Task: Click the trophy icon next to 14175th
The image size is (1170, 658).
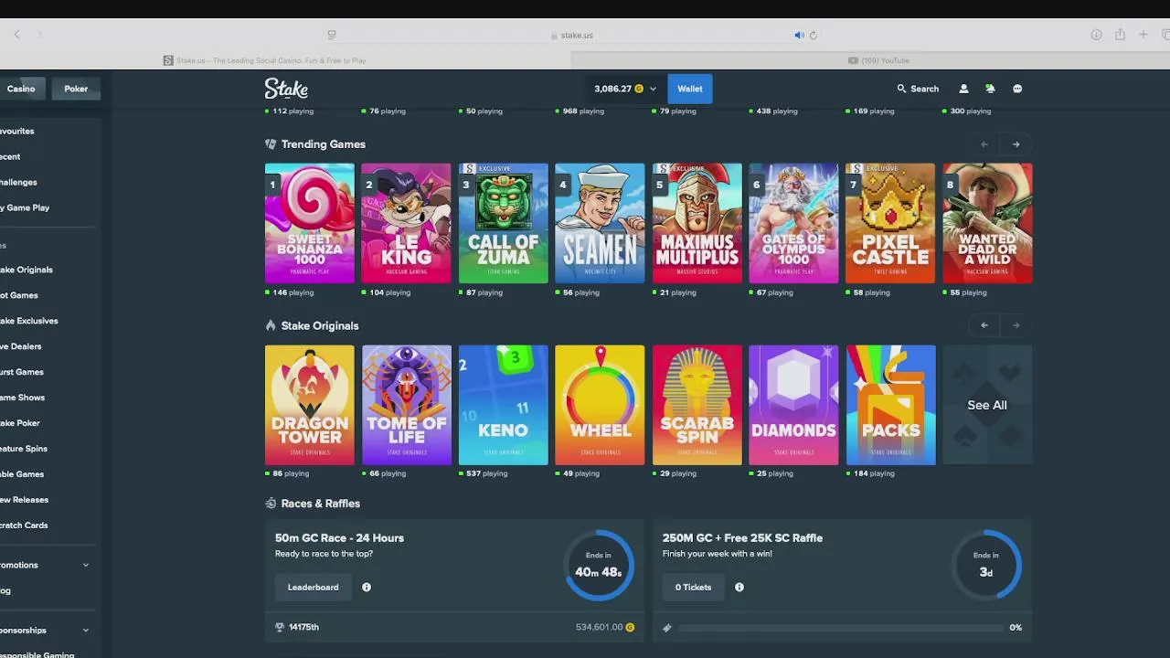Action: (280, 627)
